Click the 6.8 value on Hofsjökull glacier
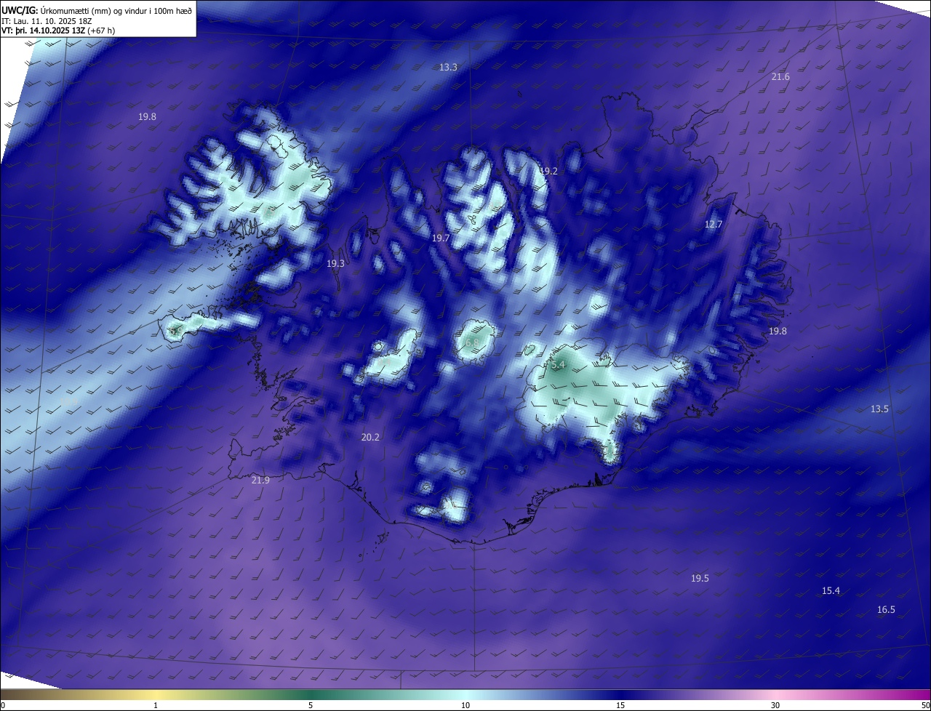This screenshot has width=931, height=711. click(473, 342)
